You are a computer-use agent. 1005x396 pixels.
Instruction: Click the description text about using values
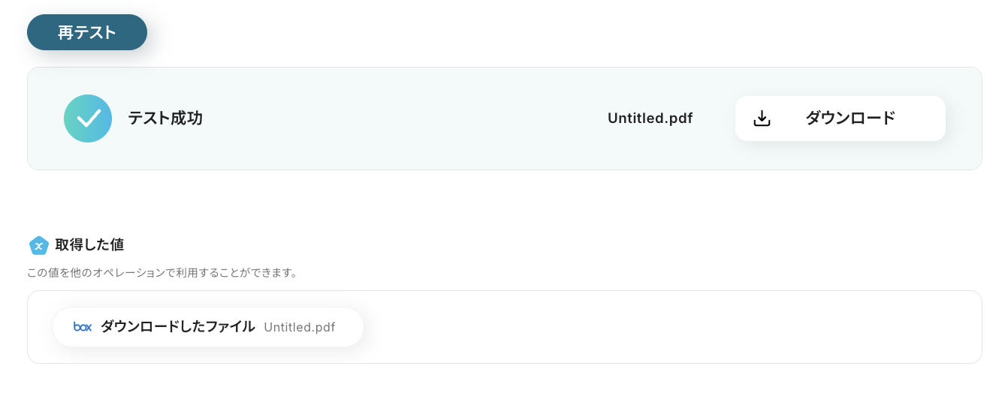click(162, 272)
